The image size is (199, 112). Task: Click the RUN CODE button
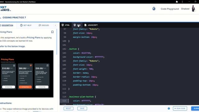(x=180, y=109)
